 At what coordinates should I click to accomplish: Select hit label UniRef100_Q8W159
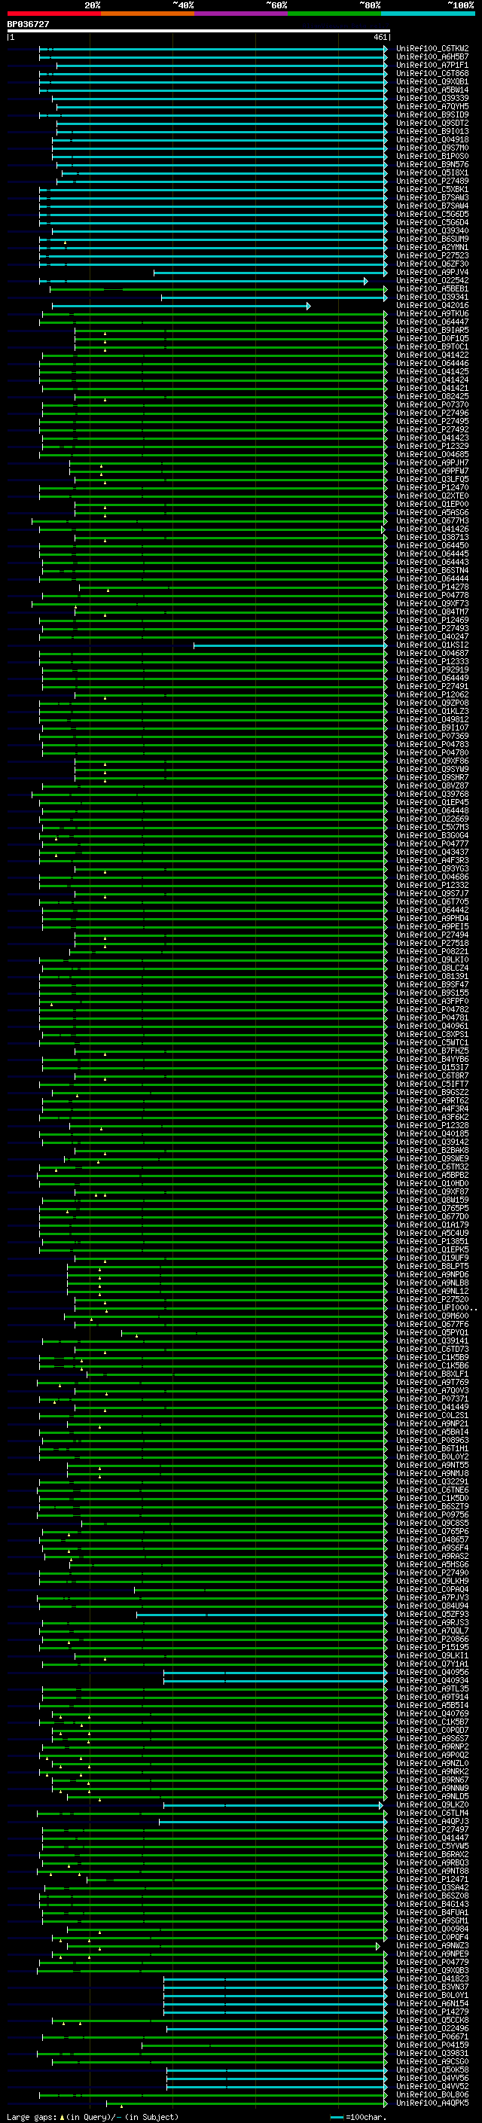pos(432,1200)
